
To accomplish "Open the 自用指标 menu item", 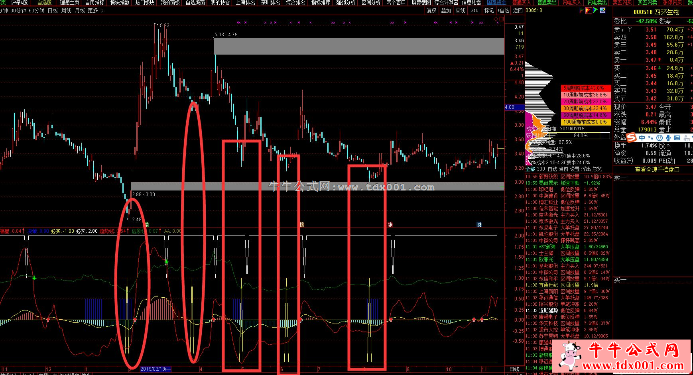I will click(x=94, y=2).
